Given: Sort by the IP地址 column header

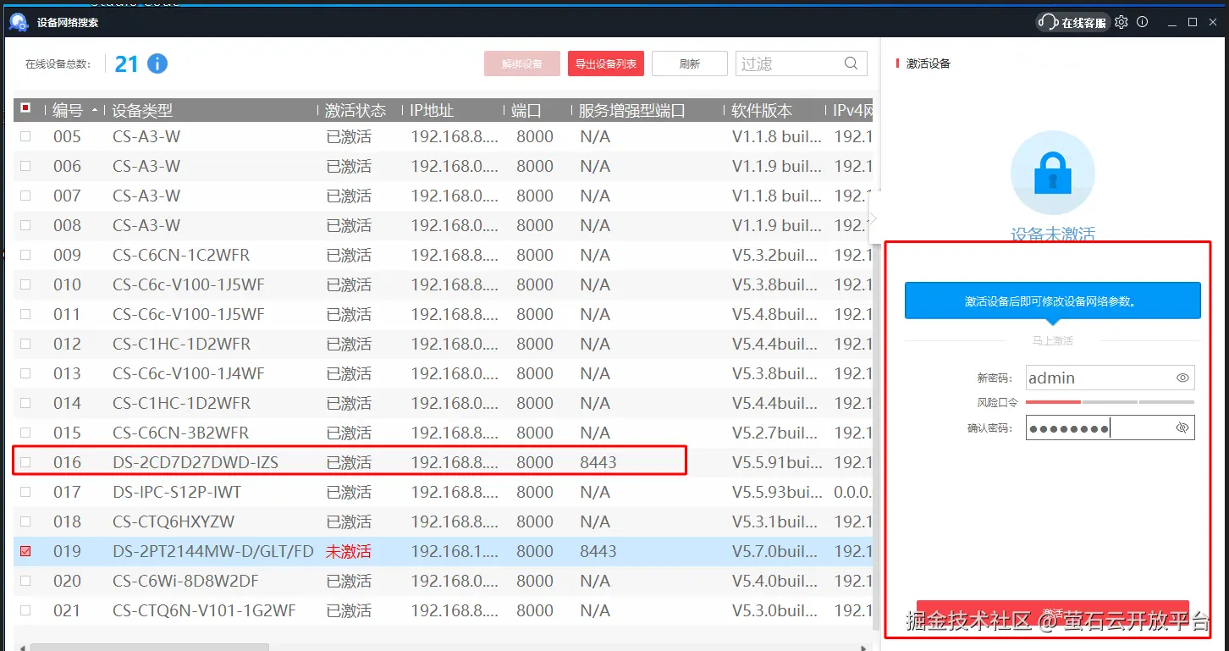Looking at the screenshot, I should (x=433, y=111).
